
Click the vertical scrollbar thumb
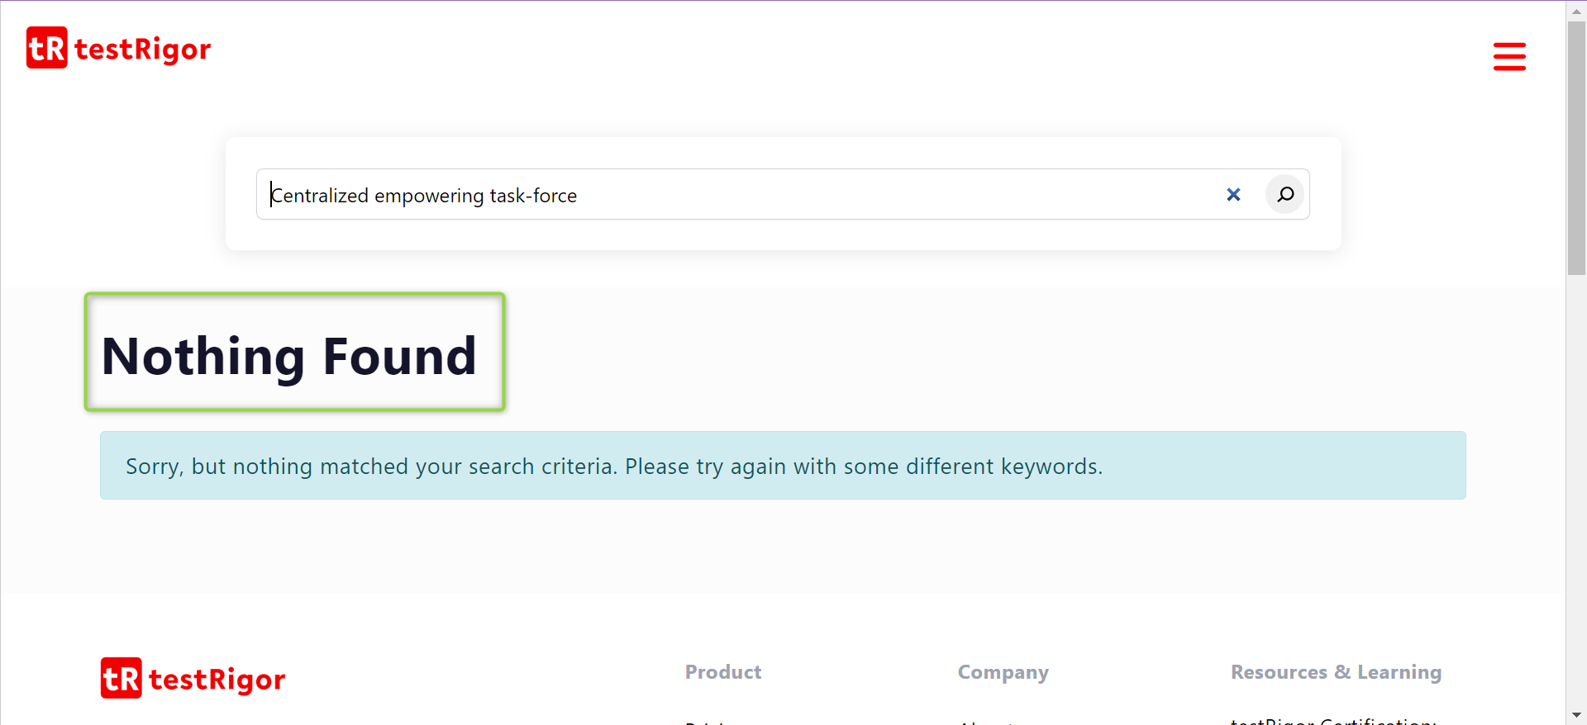[x=1576, y=149]
